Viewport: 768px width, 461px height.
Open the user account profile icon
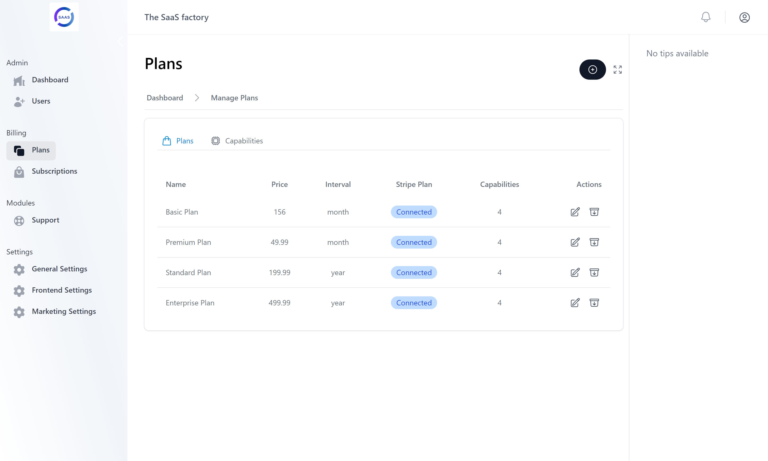pos(744,18)
